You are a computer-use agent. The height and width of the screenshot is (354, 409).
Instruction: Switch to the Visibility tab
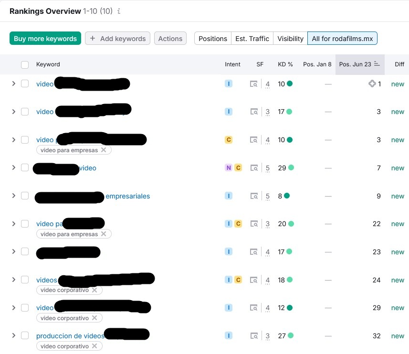tap(290, 39)
